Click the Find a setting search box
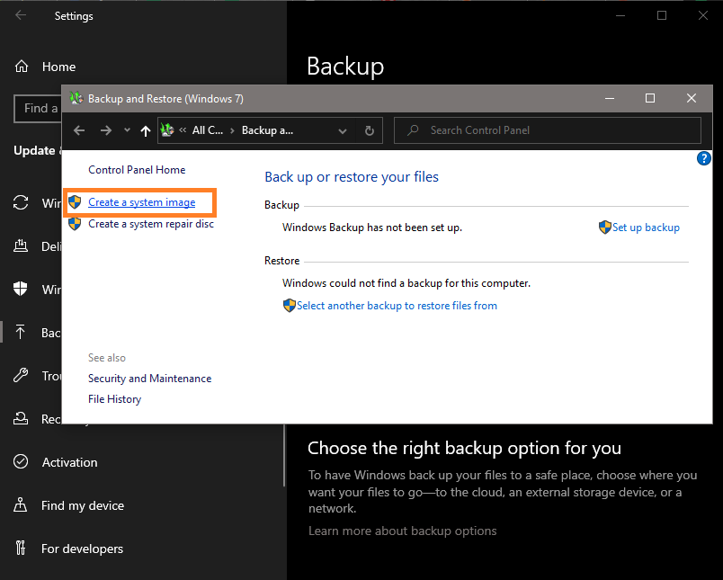The height and width of the screenshot is (580, 723). tap(39, 108)
